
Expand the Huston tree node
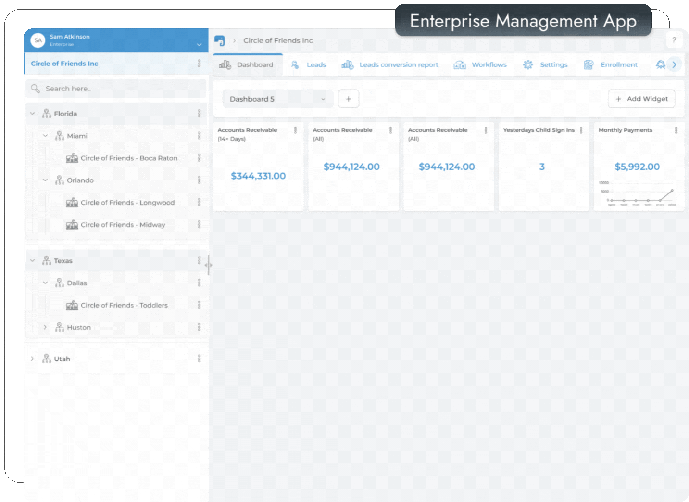[x=45, y=327]
